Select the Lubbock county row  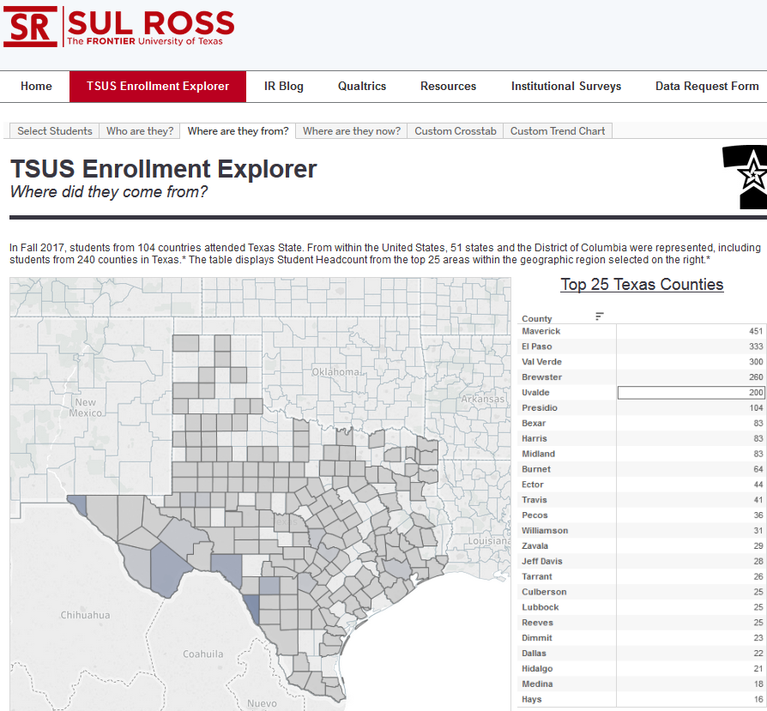(x=642, y=607)
